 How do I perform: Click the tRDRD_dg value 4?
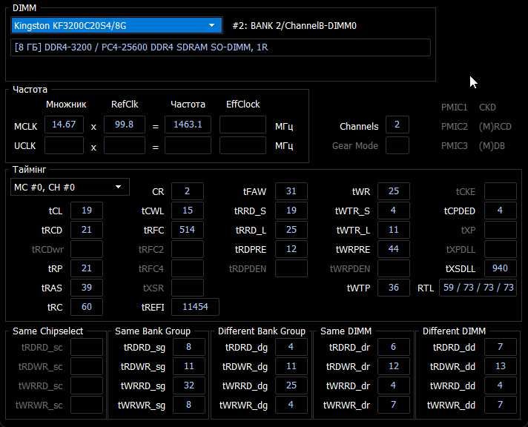click(x=291, y=347)
